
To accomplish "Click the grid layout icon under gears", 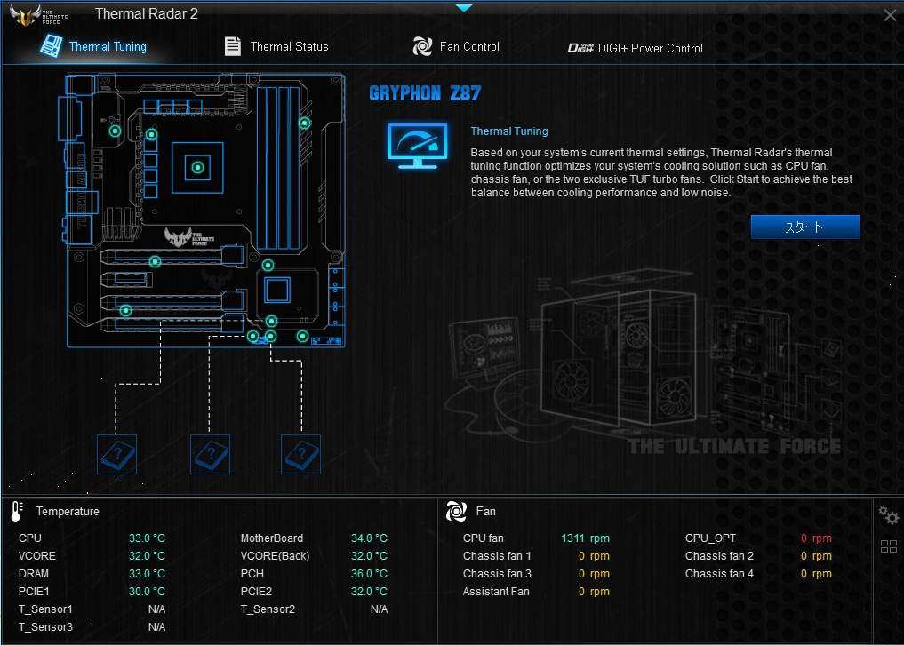I will [x=888, y=546].
